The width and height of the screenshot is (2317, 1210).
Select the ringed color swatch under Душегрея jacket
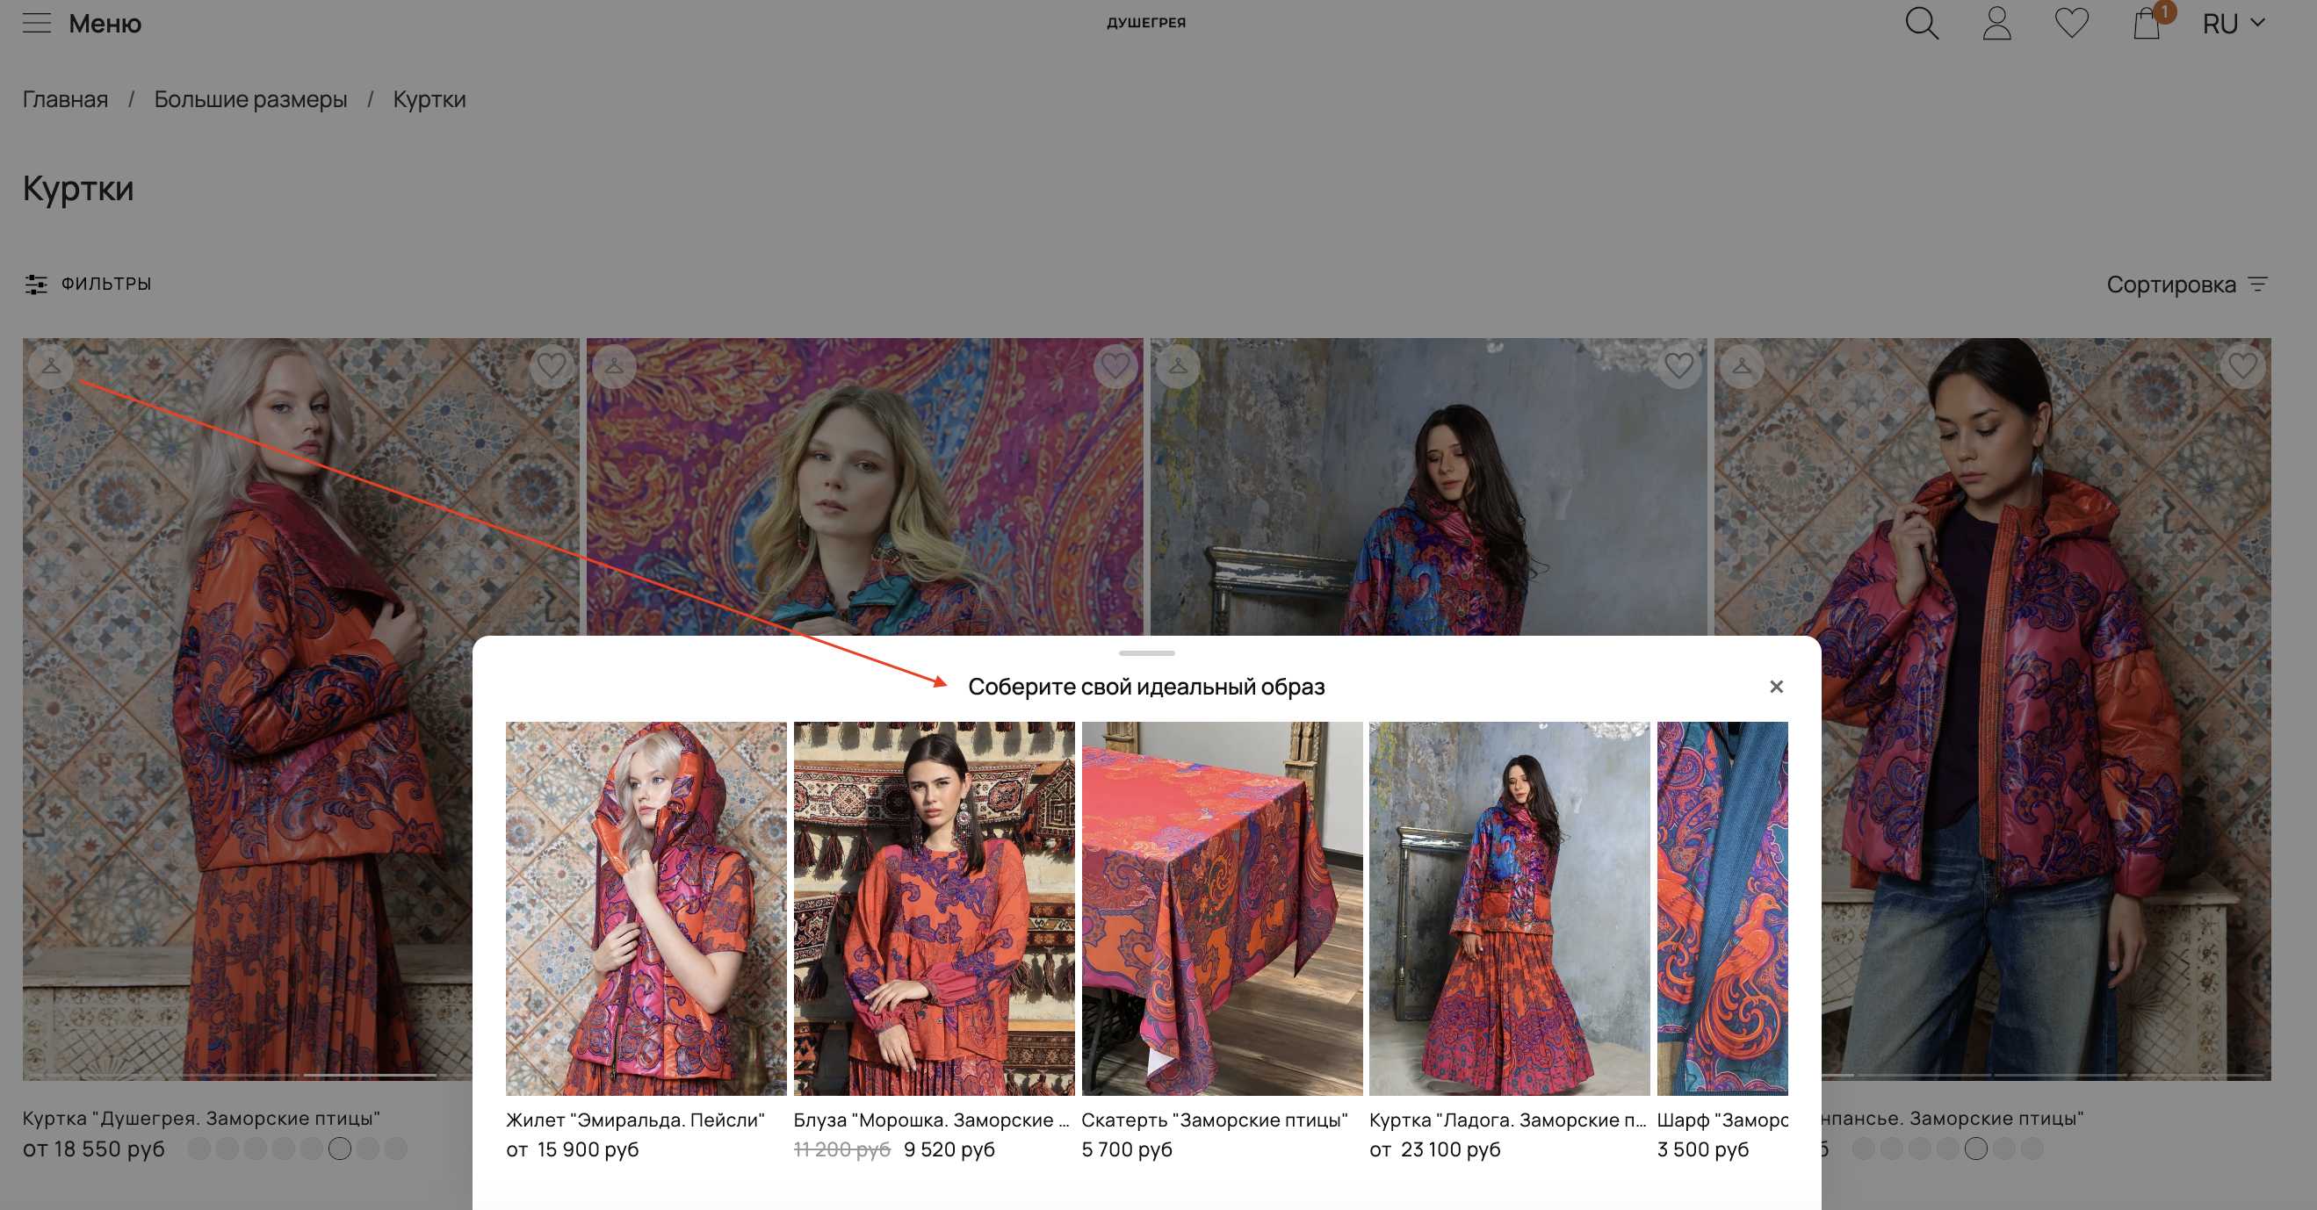coord(340,1149)
